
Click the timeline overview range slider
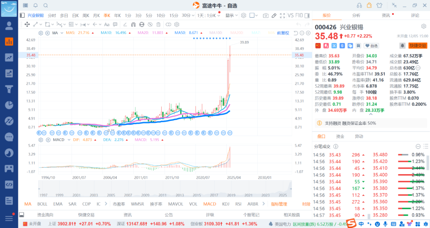click(x=165, y=189)
